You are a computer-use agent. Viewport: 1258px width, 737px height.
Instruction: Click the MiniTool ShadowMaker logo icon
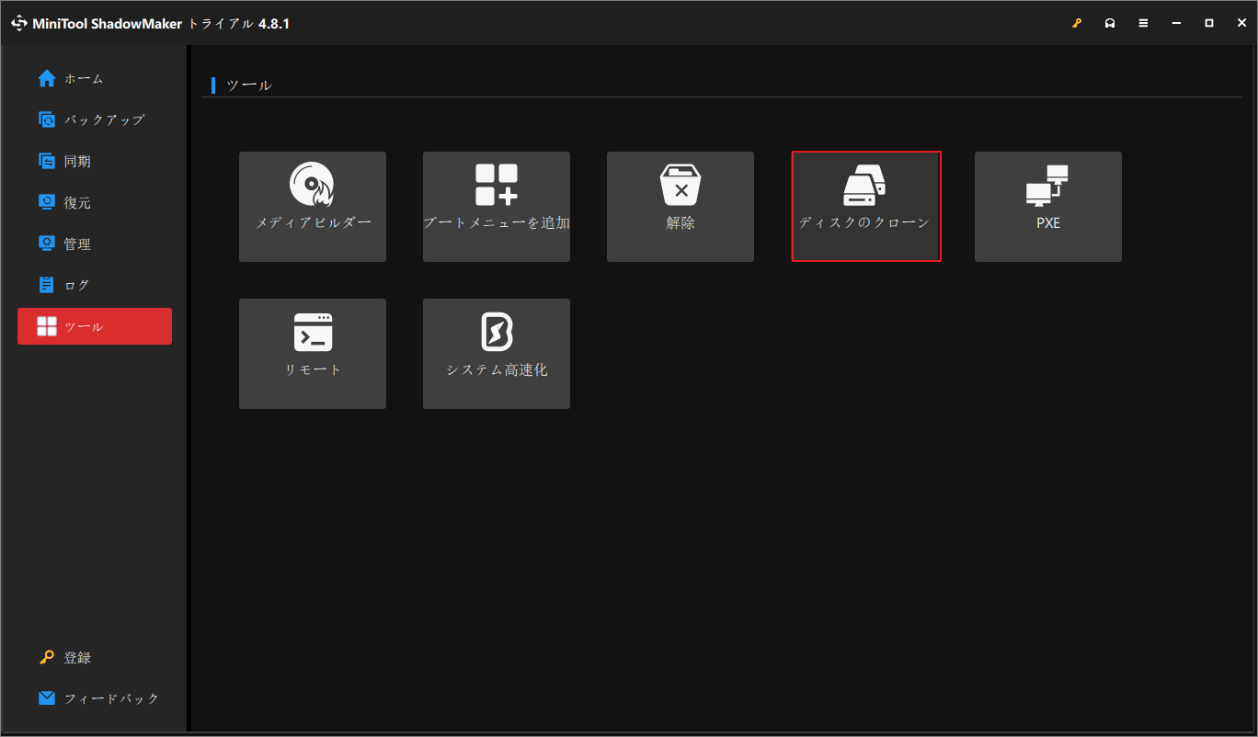19,23
